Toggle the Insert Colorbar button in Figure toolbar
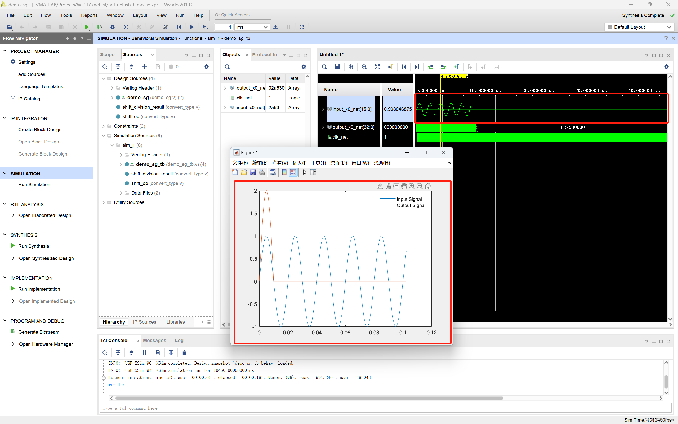The image size is (678, 424). pos(284,173)
